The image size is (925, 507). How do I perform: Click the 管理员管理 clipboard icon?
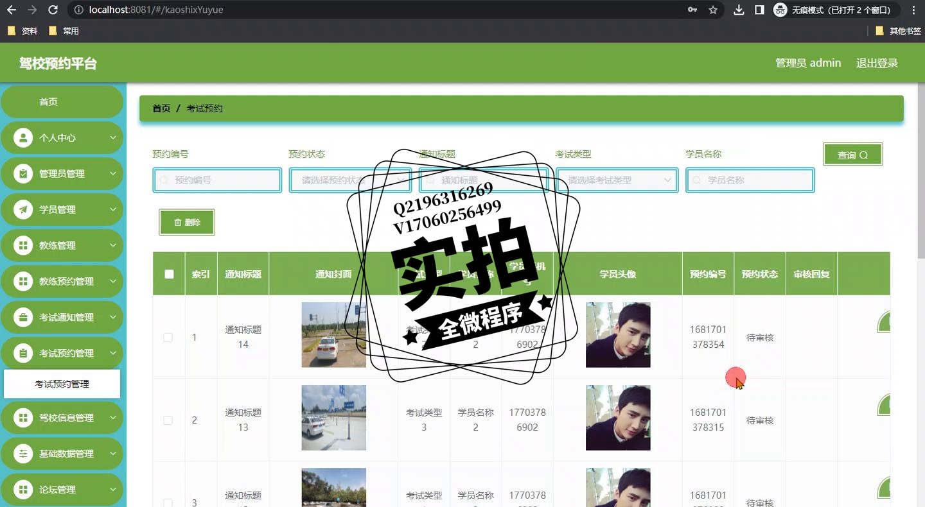pos(23,174)
